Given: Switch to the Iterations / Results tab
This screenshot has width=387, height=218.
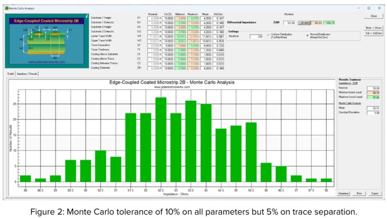Looking at the screenshot, I should tap(27, 74).
